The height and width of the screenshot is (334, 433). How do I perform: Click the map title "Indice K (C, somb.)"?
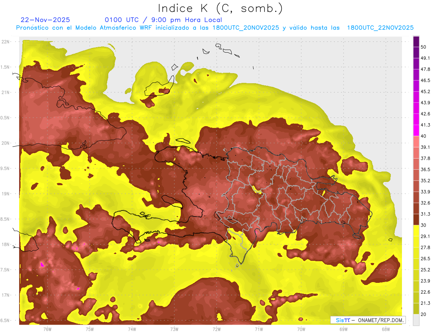[x=220, y=8]
